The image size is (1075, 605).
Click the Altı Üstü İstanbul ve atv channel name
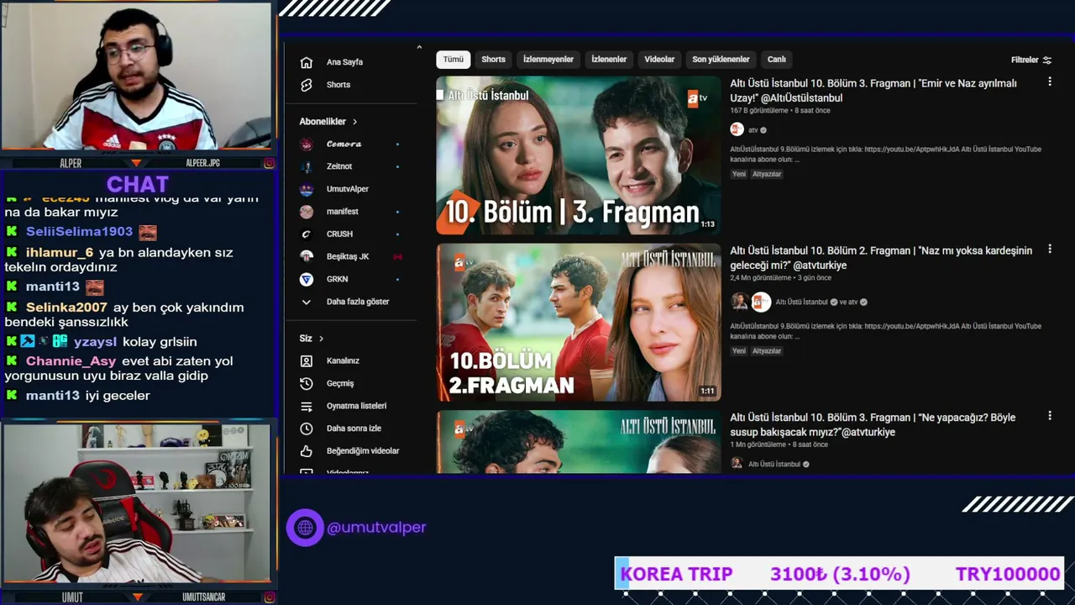pos(815,302)
